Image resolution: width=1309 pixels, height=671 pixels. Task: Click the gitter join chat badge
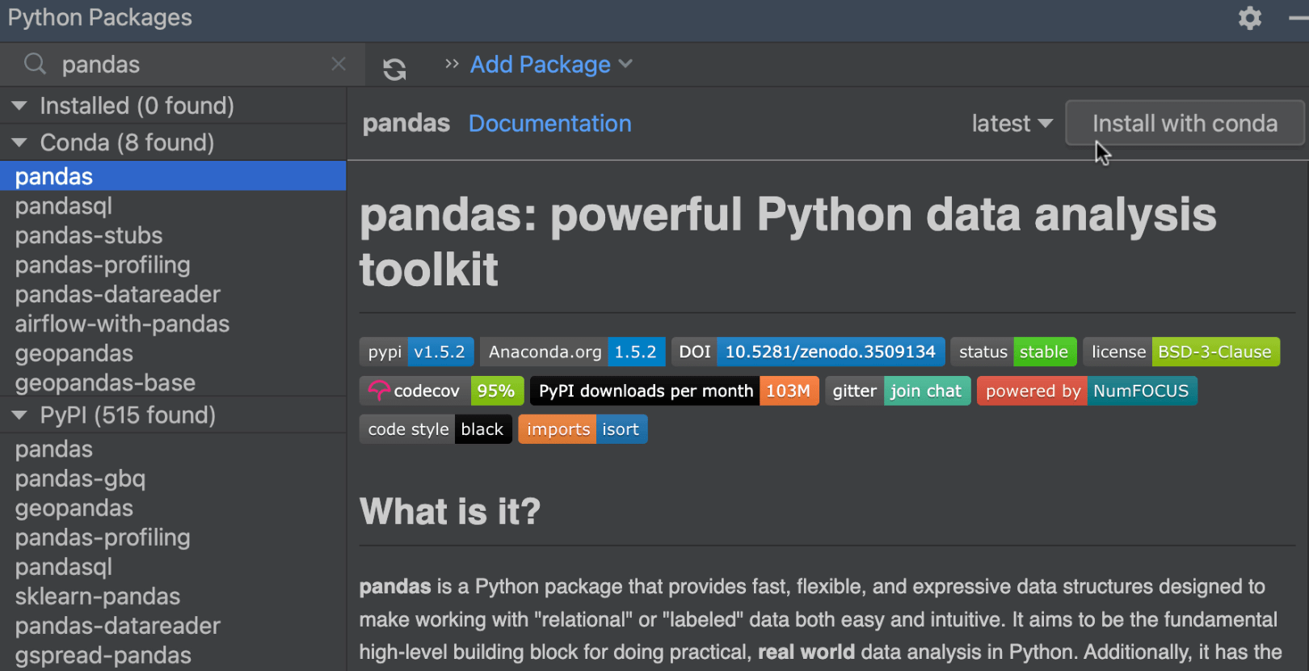[x=897, y=391]
